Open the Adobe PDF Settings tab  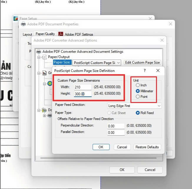coord(76,34)
